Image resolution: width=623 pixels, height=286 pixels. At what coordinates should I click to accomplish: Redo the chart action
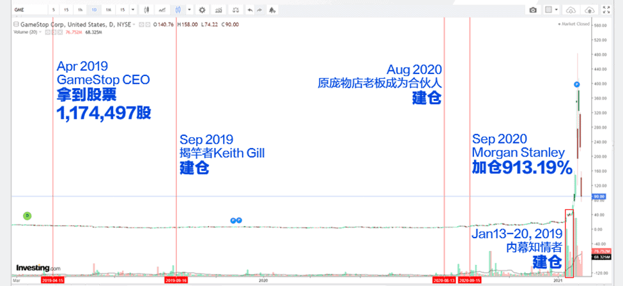(259, 10)
